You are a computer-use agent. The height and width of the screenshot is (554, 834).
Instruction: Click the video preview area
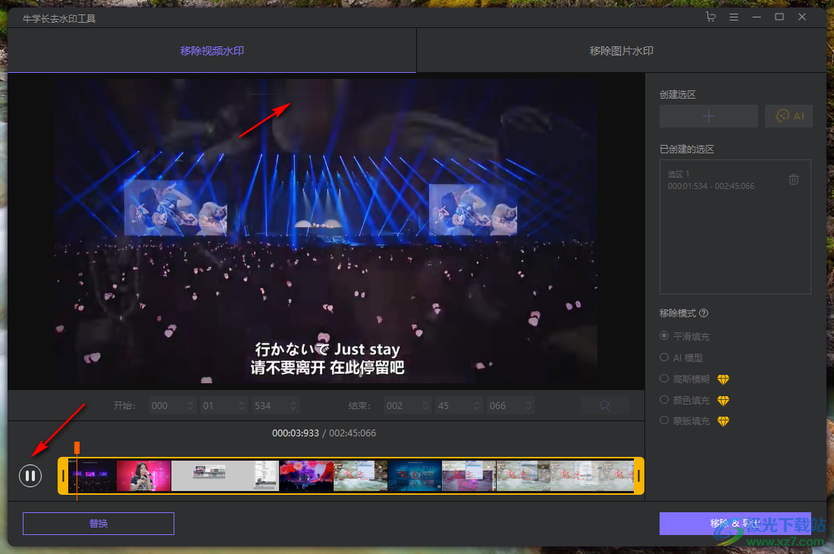(326, 231)
